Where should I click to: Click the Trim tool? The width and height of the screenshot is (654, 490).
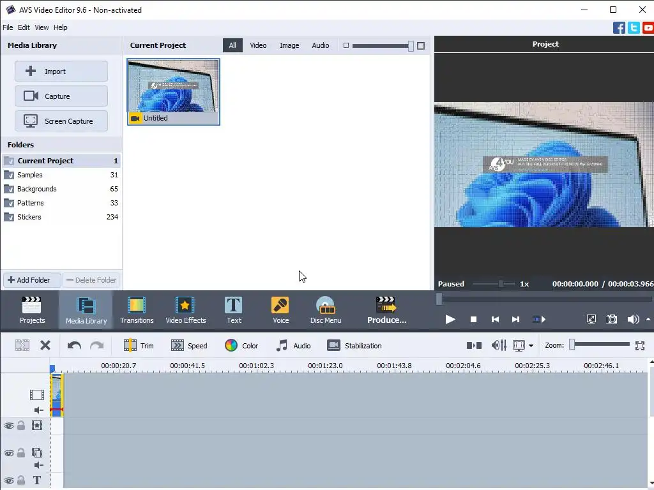tap(139, 345)
